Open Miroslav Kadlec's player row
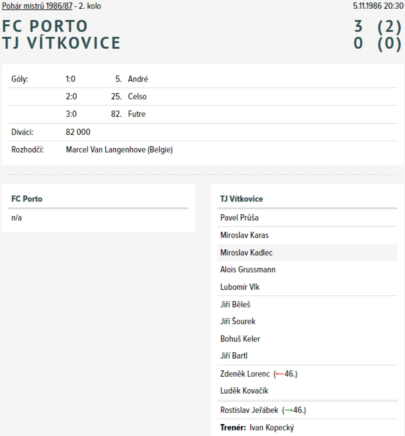 click(246, 253)
